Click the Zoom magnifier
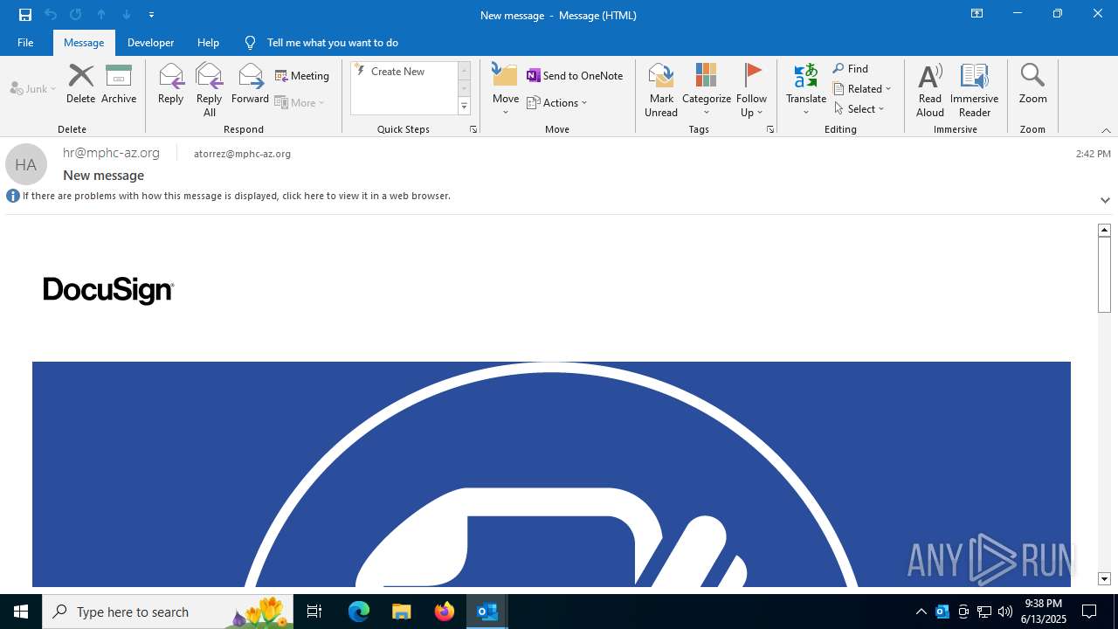This screenshot has height=629, width=1118. pos(1032,84)
